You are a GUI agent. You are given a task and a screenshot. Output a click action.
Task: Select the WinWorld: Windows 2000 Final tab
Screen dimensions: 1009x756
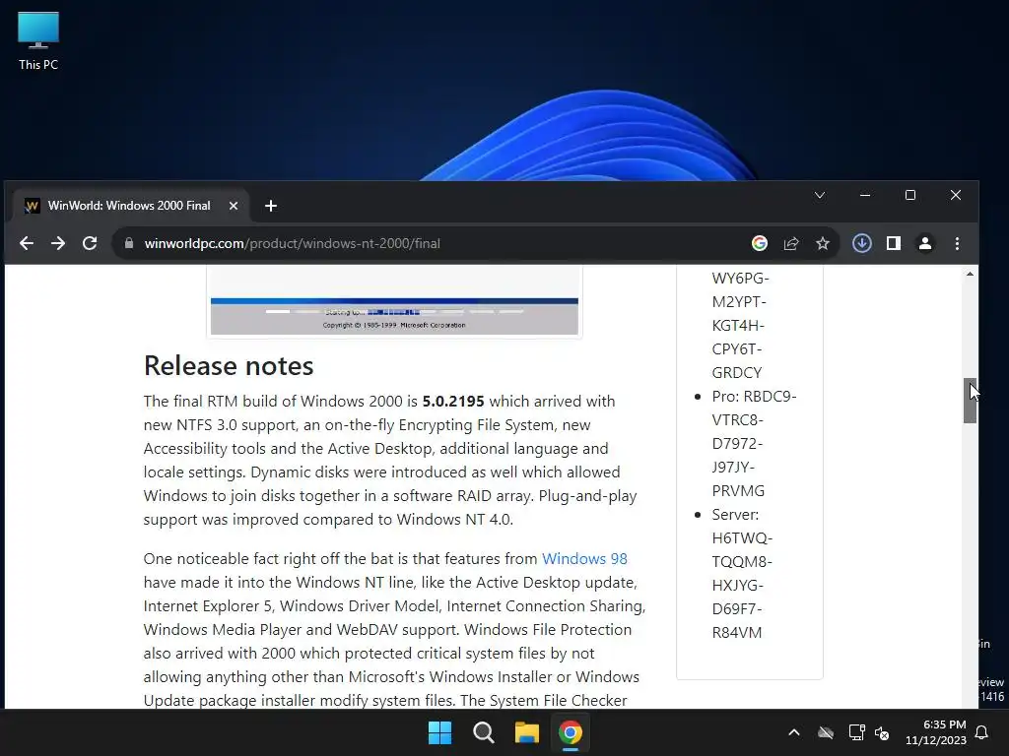129,206
